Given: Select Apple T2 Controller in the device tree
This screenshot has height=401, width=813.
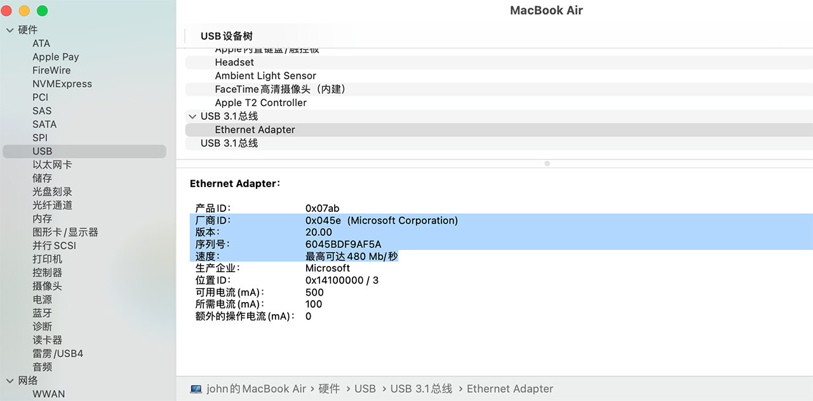Looking at the screenshot, I should click(260, 103).
